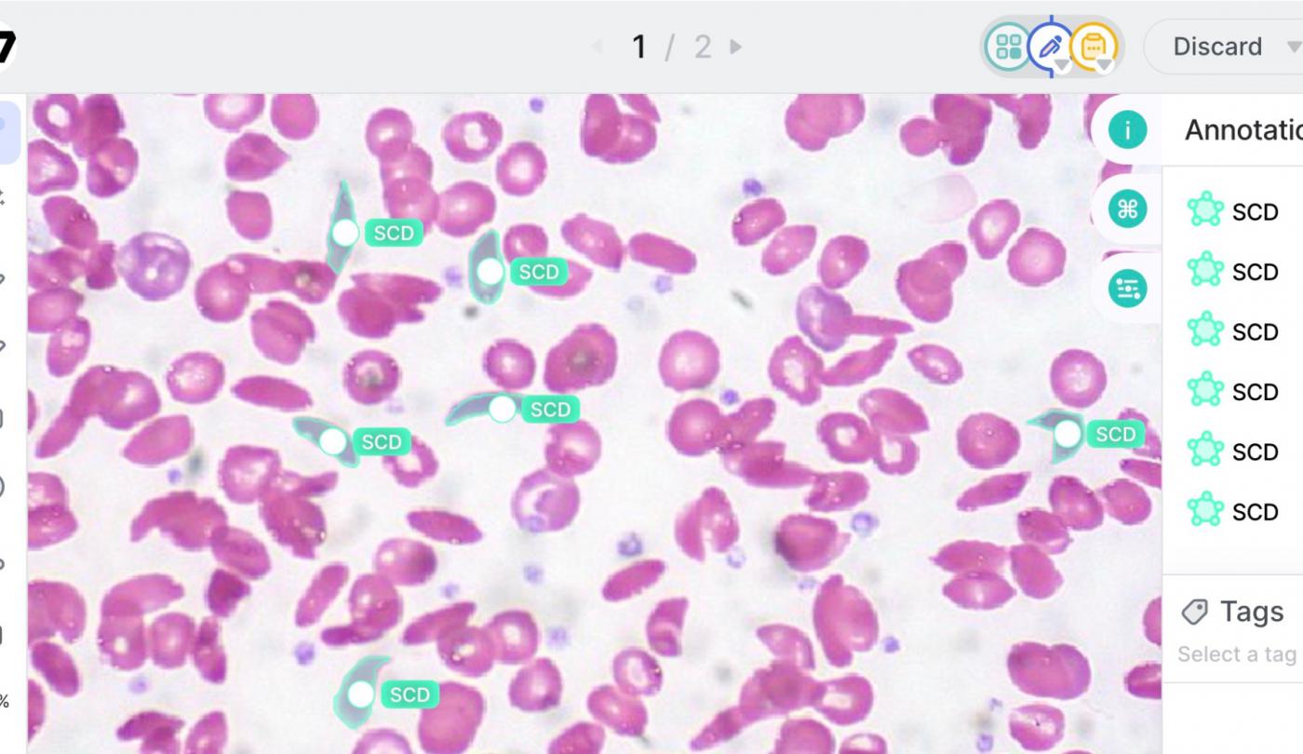Open the keyboard shortcuts command icon
Screen dimensions: 1303x754
click(1128, 209)
